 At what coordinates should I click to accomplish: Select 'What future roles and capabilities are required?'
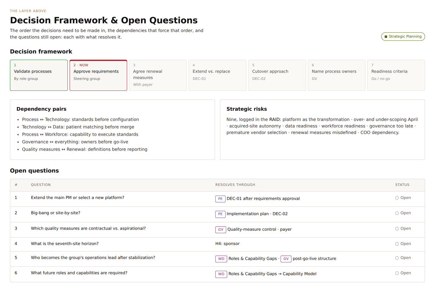tap(79, 273)
